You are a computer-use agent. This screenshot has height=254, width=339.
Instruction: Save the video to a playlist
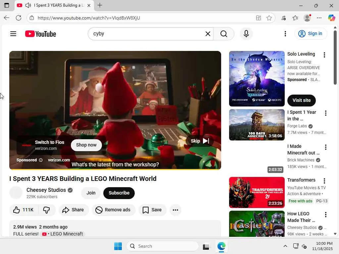(152, 210)
